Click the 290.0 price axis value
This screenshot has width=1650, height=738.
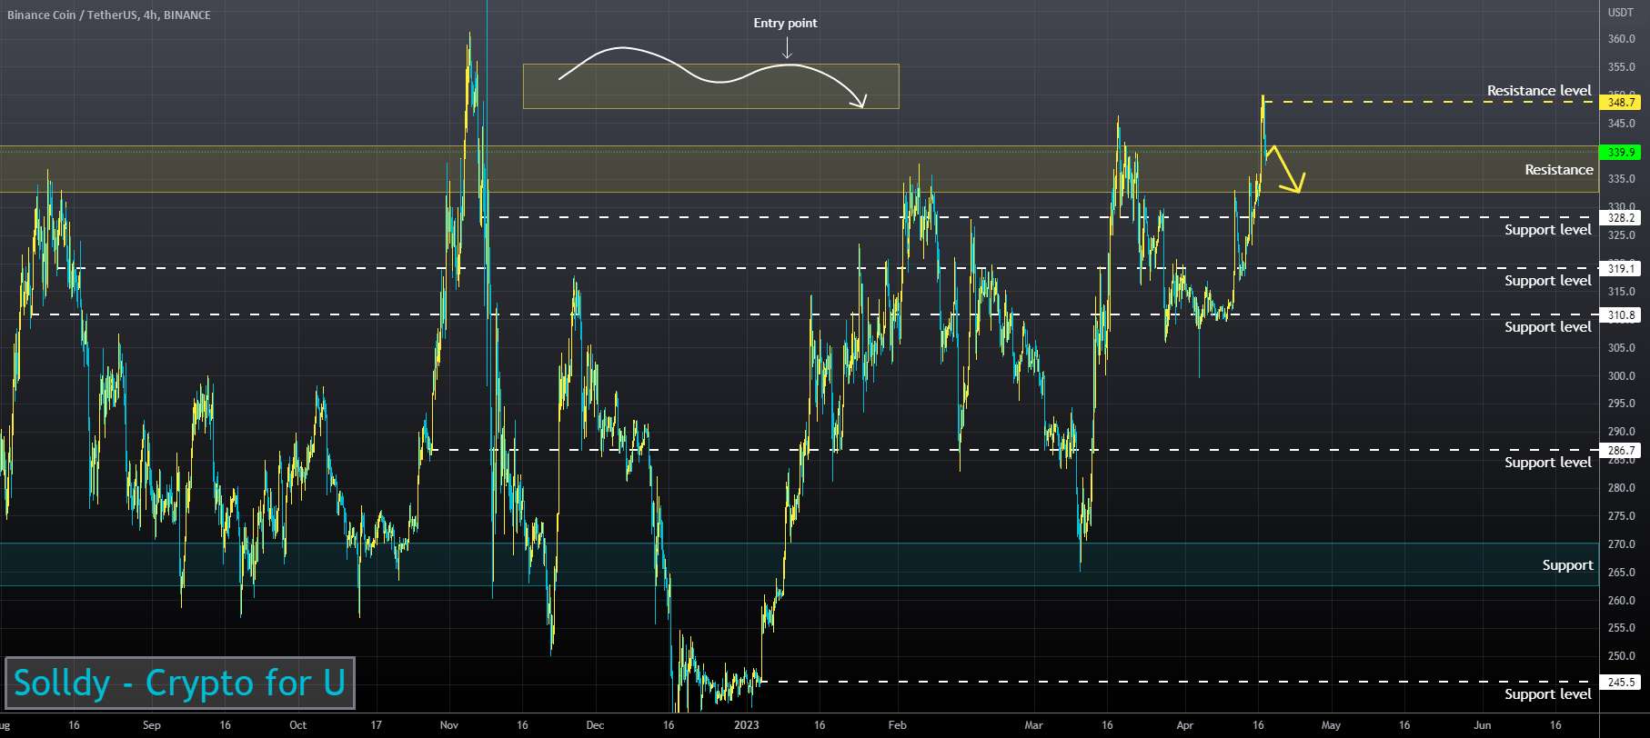coord(1621,432)
